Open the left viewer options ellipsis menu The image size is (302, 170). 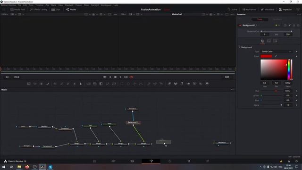click(115, 14)
